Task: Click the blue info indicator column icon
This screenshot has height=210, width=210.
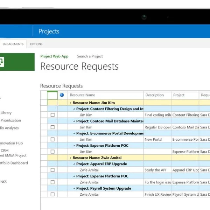Action: pos(62,95)
